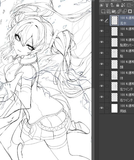Select the 流水 layer thumbnail
Image resolution: width=134 pixels, height=160 pixels.
114,20
